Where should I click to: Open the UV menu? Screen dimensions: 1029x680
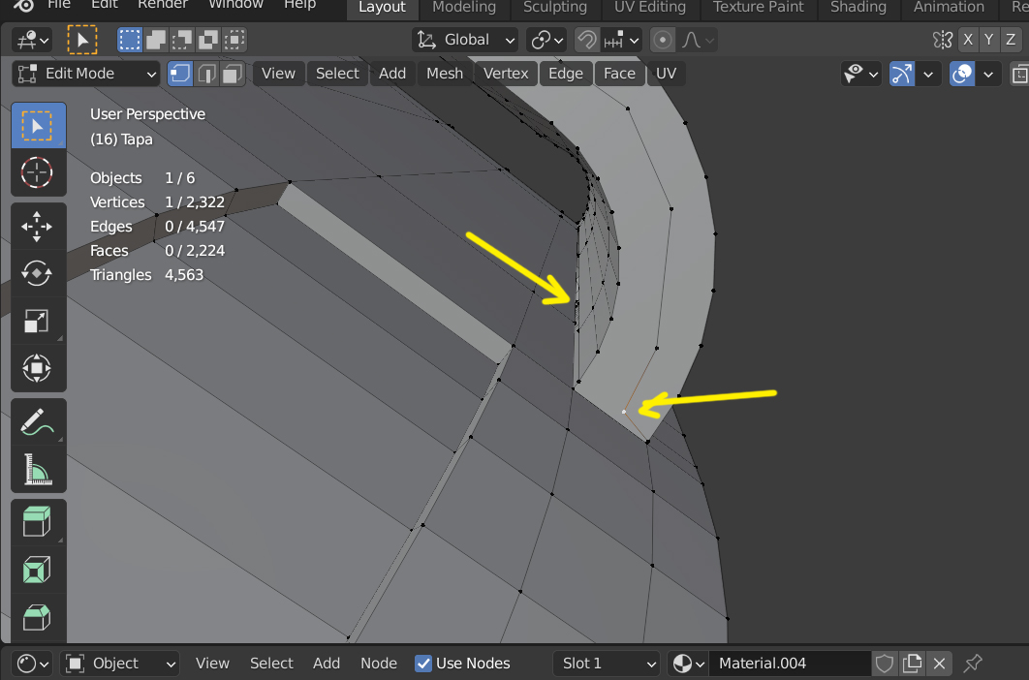pos(666,74)
